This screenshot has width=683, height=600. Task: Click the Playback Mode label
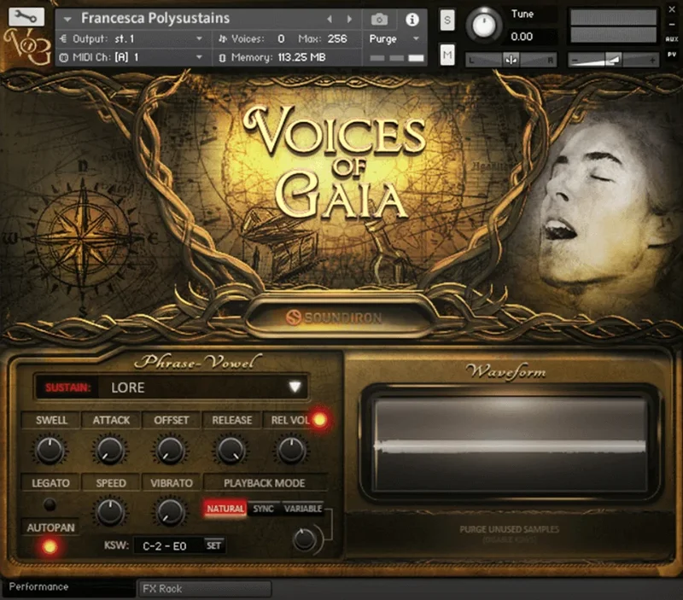(x=265, y=483)
